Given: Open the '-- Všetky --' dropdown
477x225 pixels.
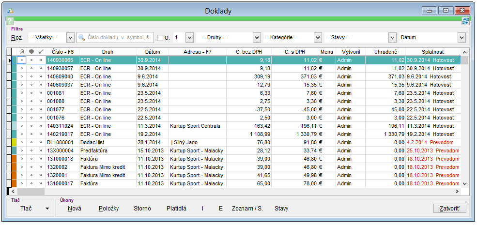Looking at the screenshot, I should 70,37.
